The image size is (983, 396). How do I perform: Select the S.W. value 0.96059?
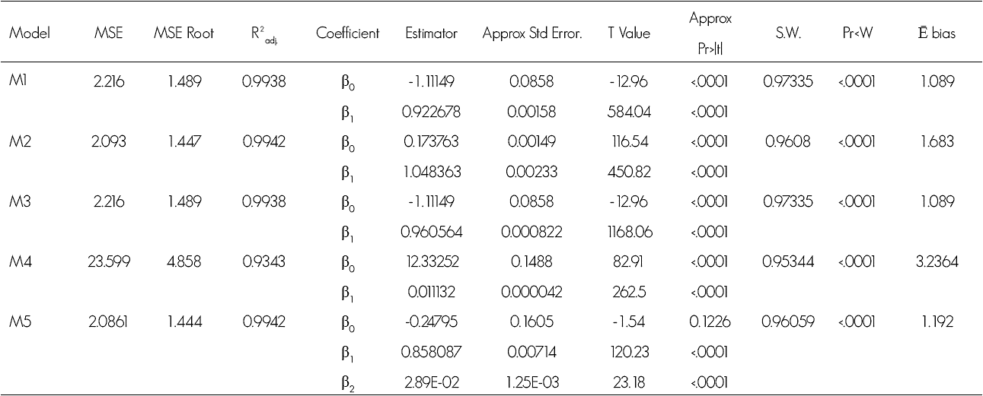(x=787, y=322)
